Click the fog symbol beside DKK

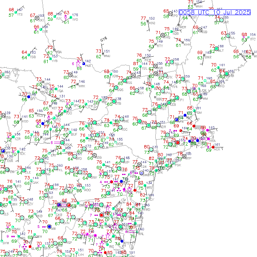[x=57, y=142]
